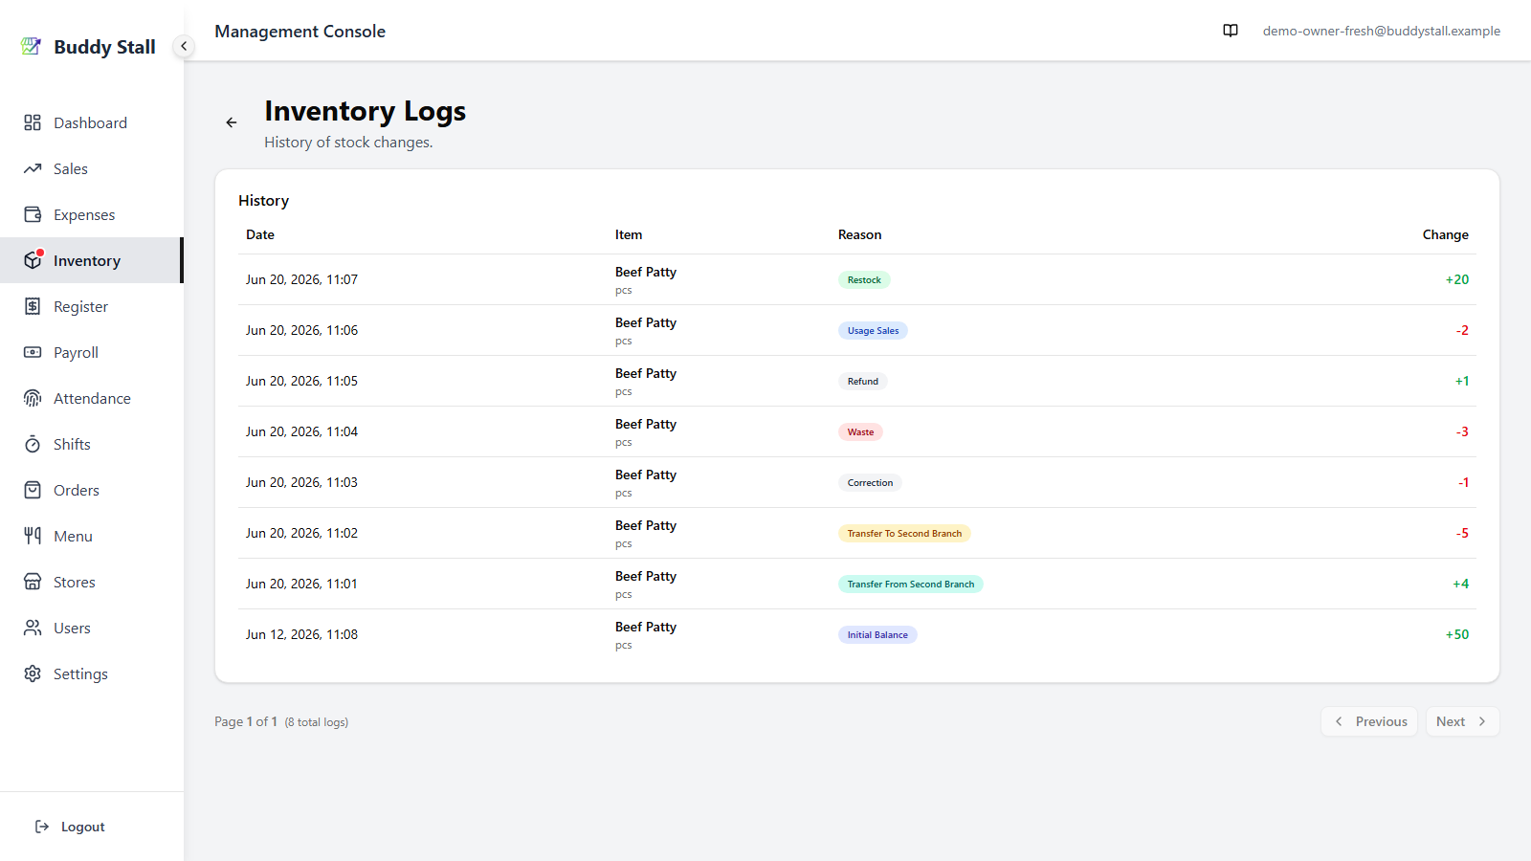
Task: Click the Logout button label
Action: pos(83,827)
